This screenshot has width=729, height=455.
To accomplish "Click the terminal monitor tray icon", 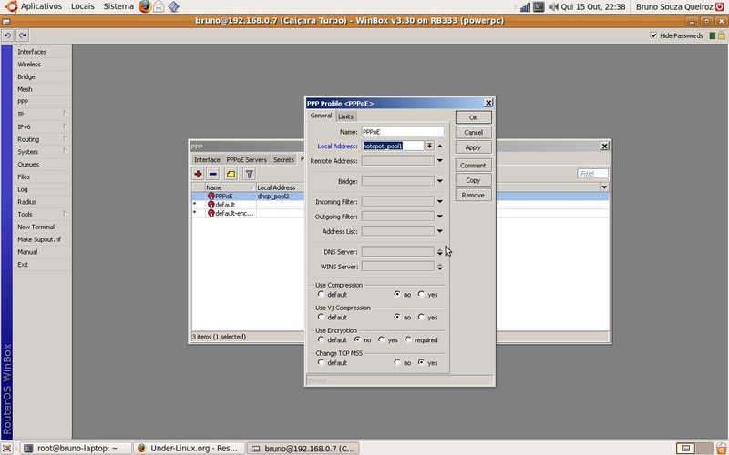I will [539, 6].
